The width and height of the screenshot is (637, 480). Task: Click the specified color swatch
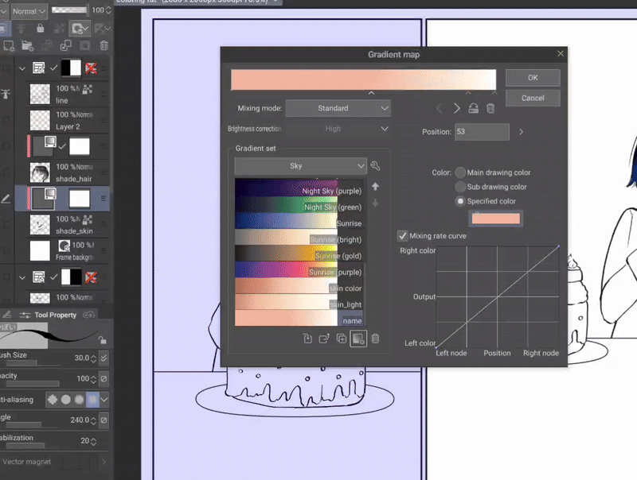495,219
